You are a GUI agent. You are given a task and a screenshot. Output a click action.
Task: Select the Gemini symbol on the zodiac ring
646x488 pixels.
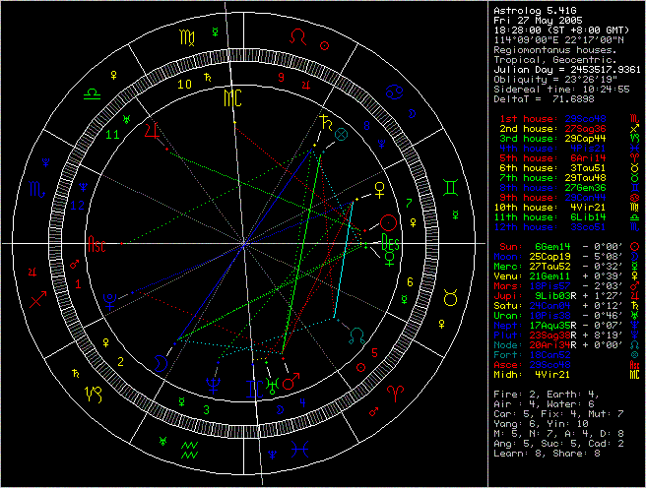pyautogui.click(x=450, y=184)
